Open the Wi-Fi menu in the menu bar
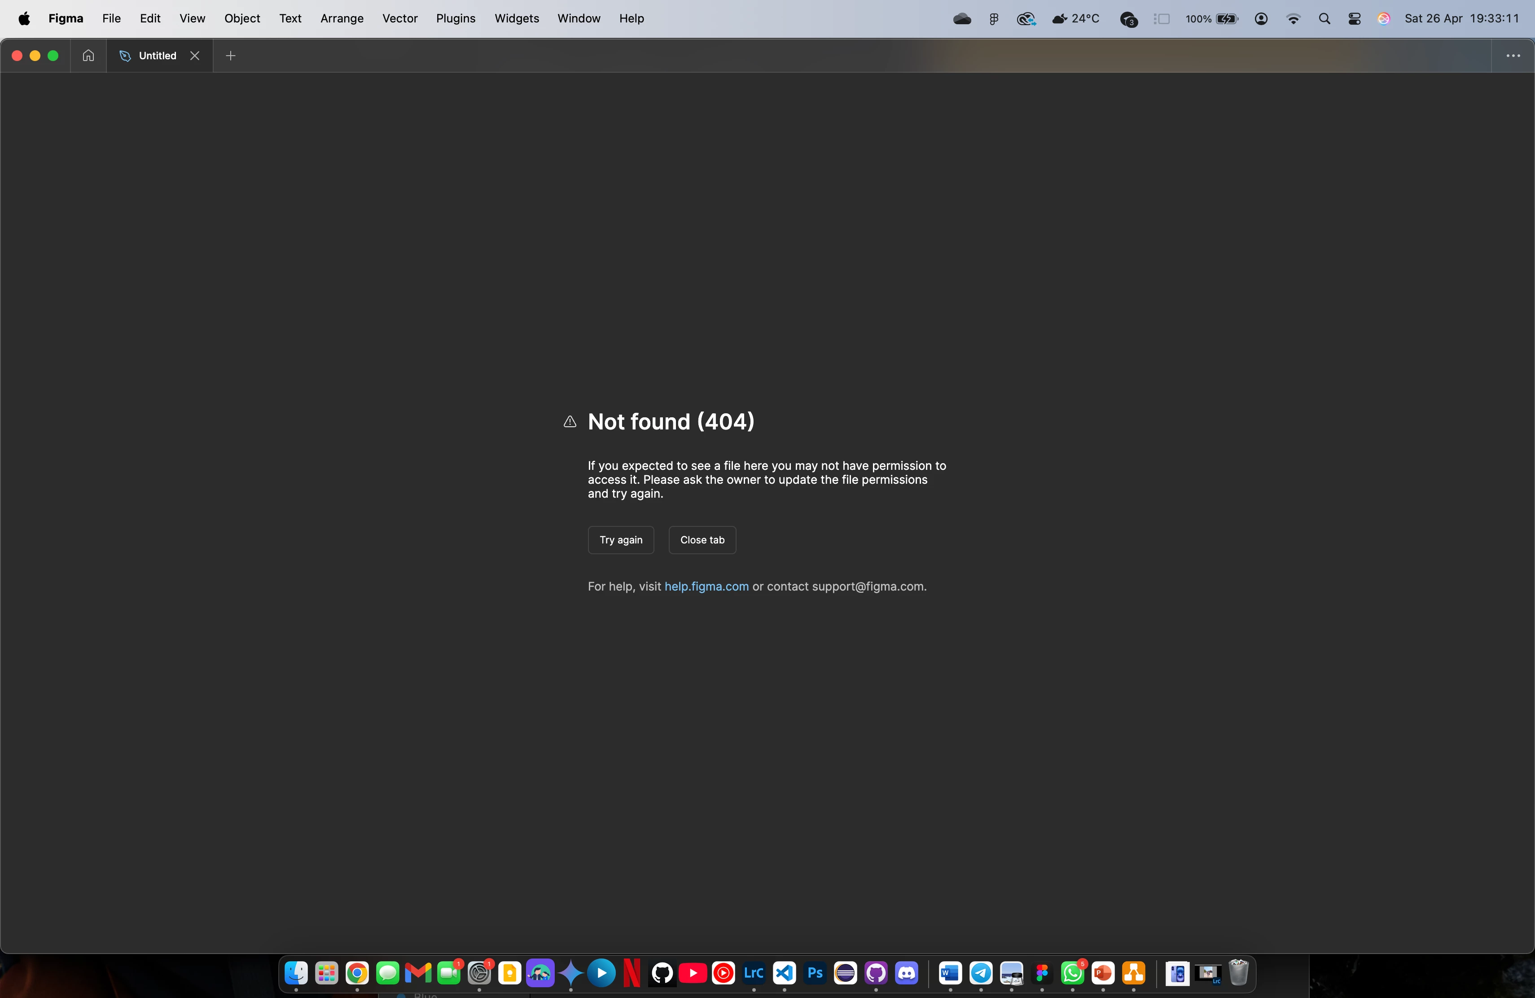The height and width of the screenshot is (998, 1535). (x=1293, y=19)
